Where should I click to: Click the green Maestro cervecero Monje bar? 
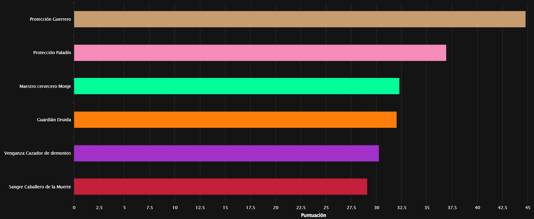237,86
